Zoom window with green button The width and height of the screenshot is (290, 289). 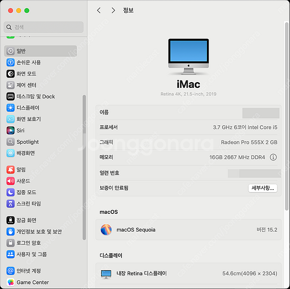(27, 10)
